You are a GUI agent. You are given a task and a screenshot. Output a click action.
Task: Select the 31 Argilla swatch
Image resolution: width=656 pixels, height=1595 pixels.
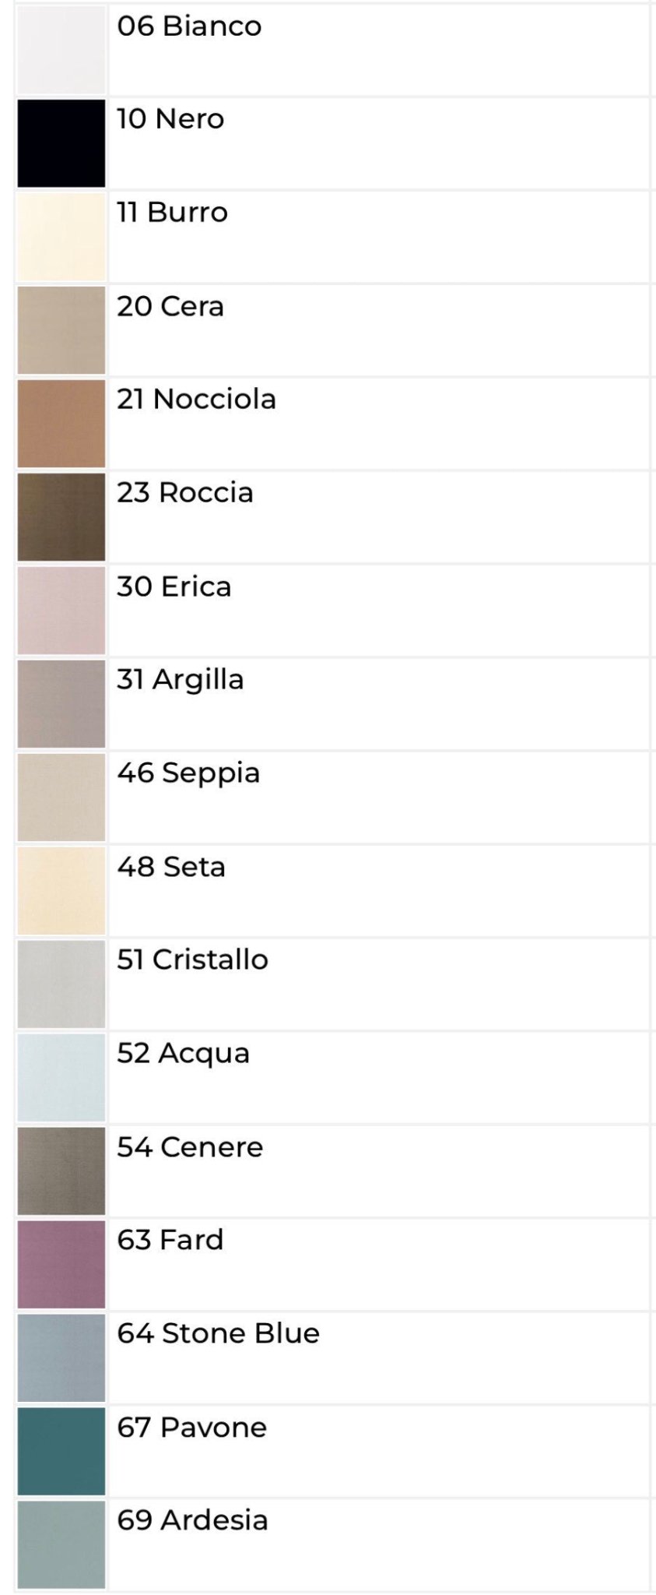pyautogui.click(x=61, y=704)
